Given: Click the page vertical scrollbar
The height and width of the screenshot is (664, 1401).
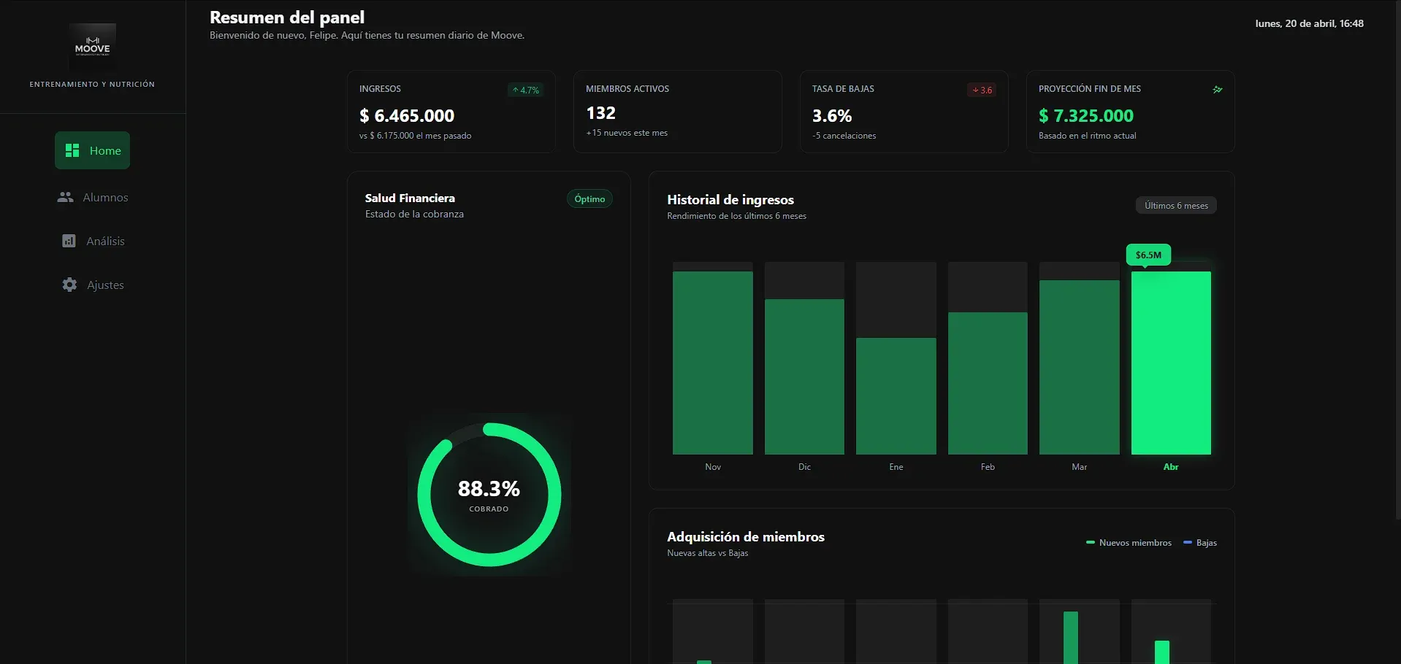Looking at the screenshot, I should point(1397,260).
